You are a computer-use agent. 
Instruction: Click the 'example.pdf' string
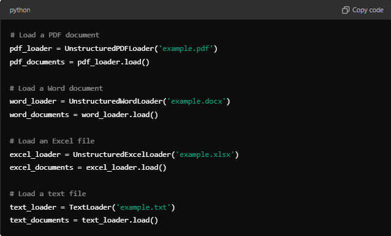(186, 48)
